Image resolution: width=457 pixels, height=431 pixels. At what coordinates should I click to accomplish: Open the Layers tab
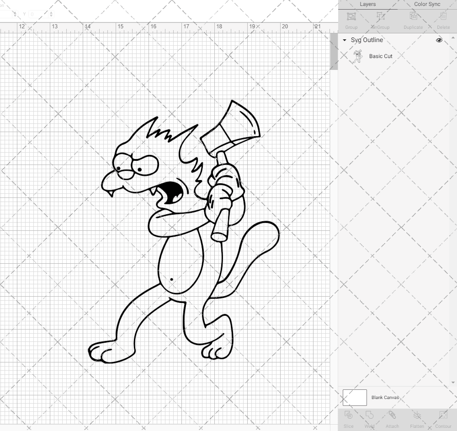[368, 4]
